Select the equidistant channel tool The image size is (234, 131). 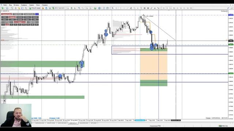pos(131,8)
